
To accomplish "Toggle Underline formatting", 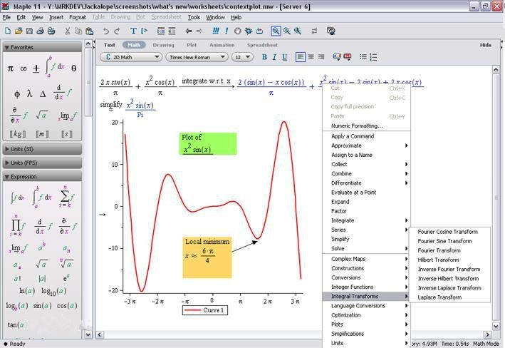I will pos(285,57).
